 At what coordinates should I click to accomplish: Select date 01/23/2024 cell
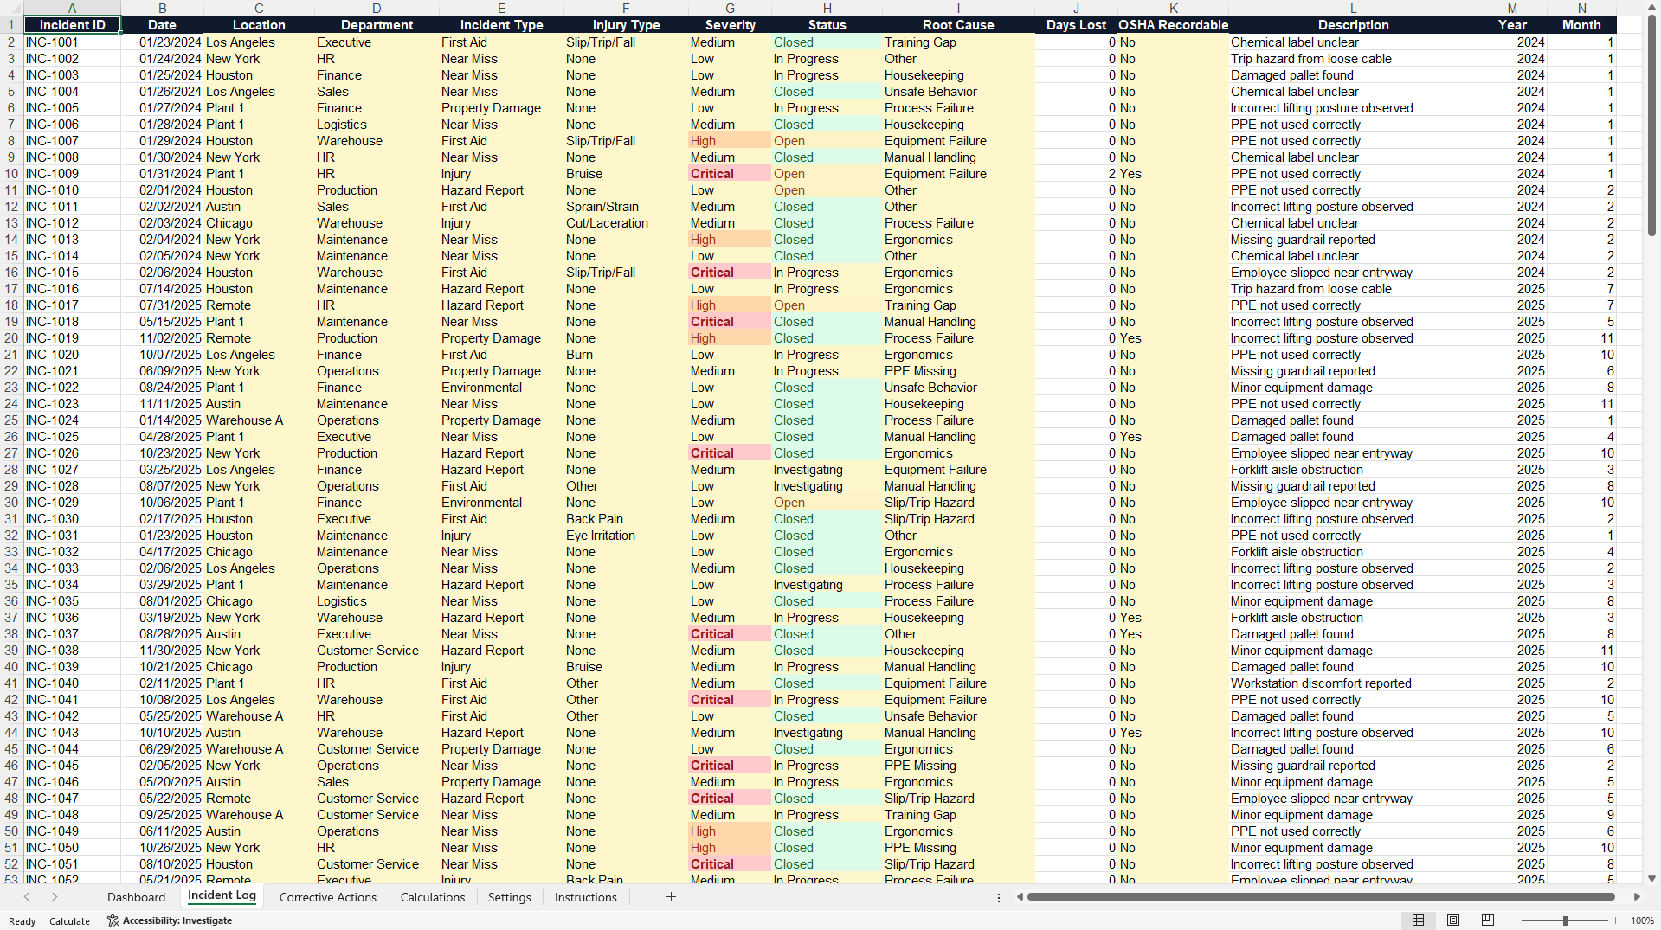(x=162, y=42)
